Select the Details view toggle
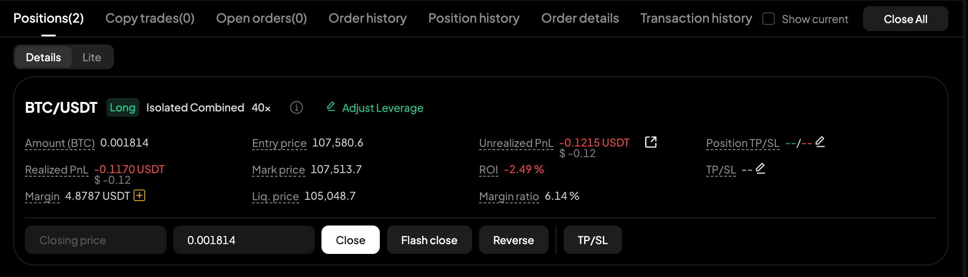The height and width of the screenshot is (277, 968). click(x=43, y=57)
